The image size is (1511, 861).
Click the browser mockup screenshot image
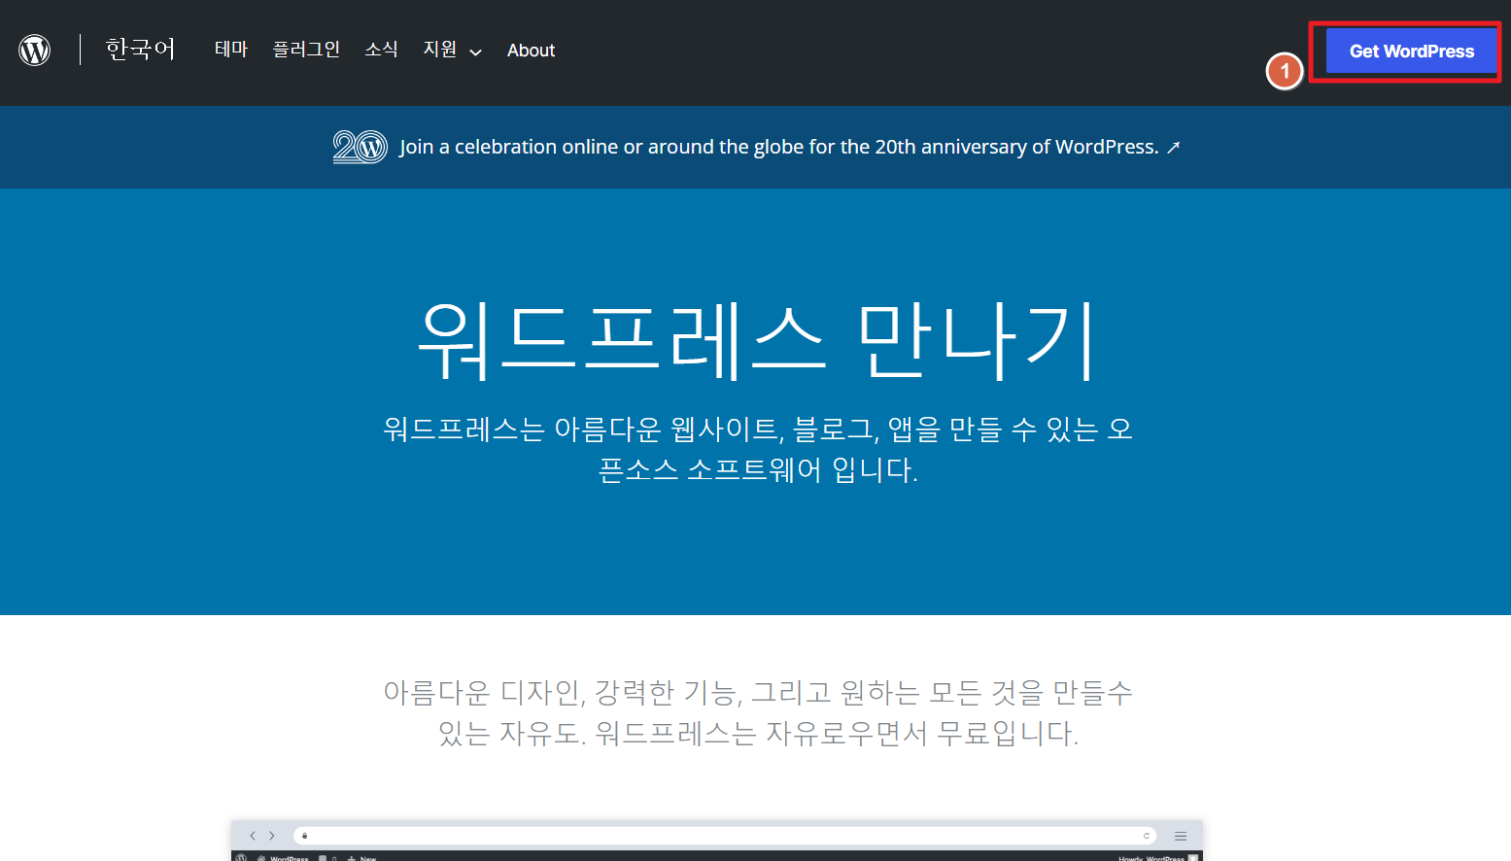point(717,841)
